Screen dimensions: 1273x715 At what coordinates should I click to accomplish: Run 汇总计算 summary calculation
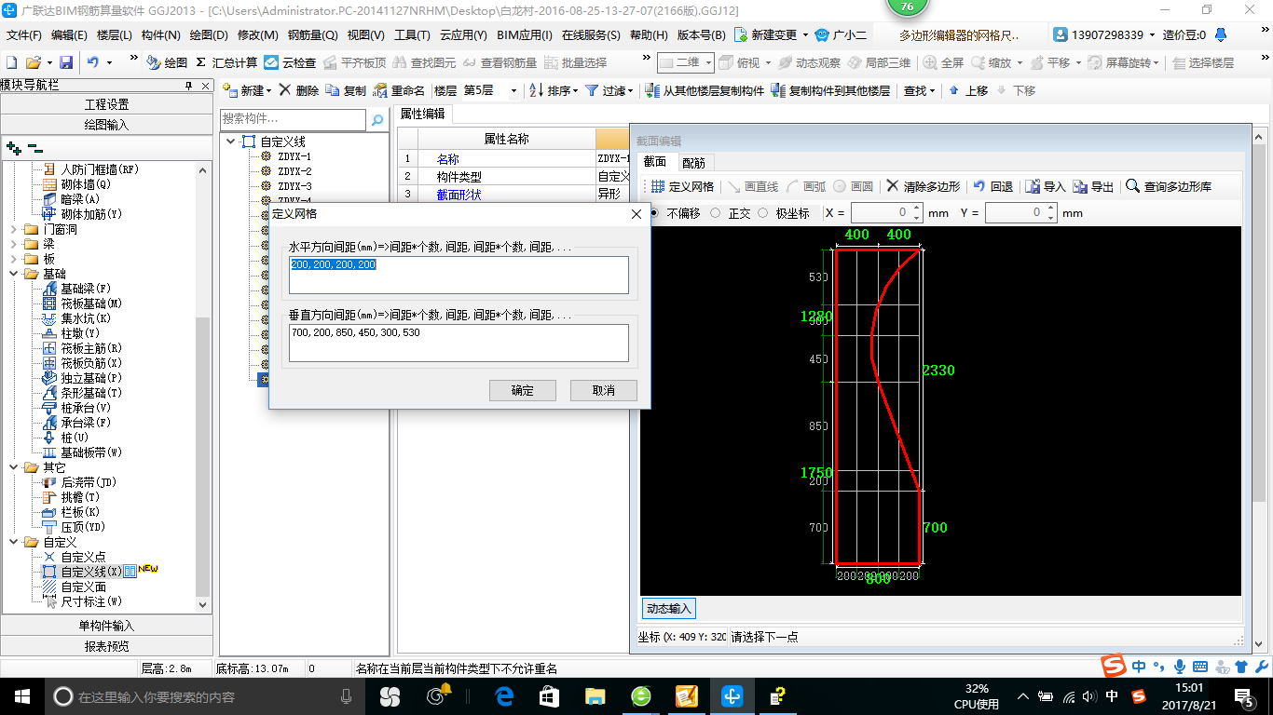(226, 62)
